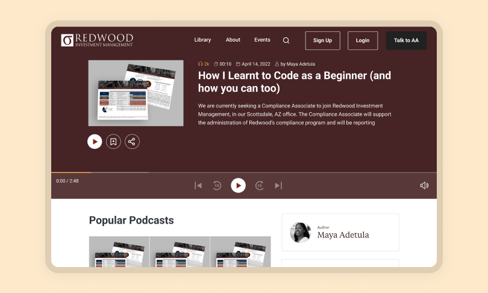Skip to the next track
The width and height of the screenshot is (488, 293).
[278, 186]
